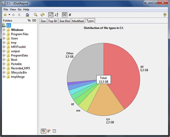This screenshot has width=170, height=137.
Task: Expand the Users folder node
Action: pos(4,38)
